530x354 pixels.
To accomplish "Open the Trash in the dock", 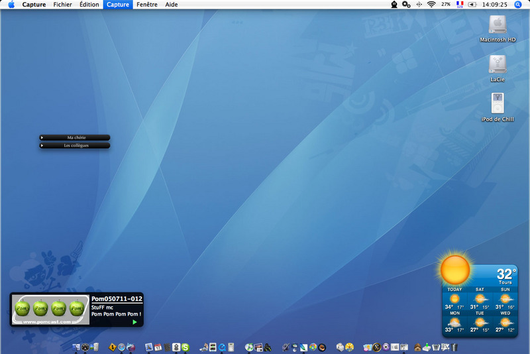I will coord(456,347).
